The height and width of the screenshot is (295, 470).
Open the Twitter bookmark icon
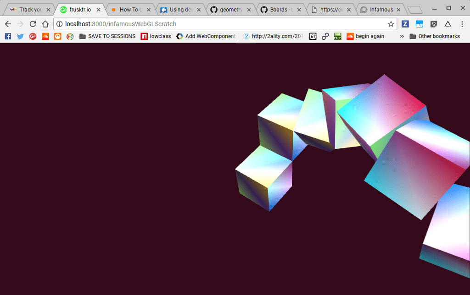pyautogui.click(x=20, y=36)
